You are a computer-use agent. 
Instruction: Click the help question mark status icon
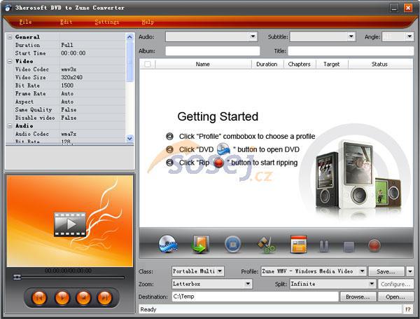click(407, 309)
